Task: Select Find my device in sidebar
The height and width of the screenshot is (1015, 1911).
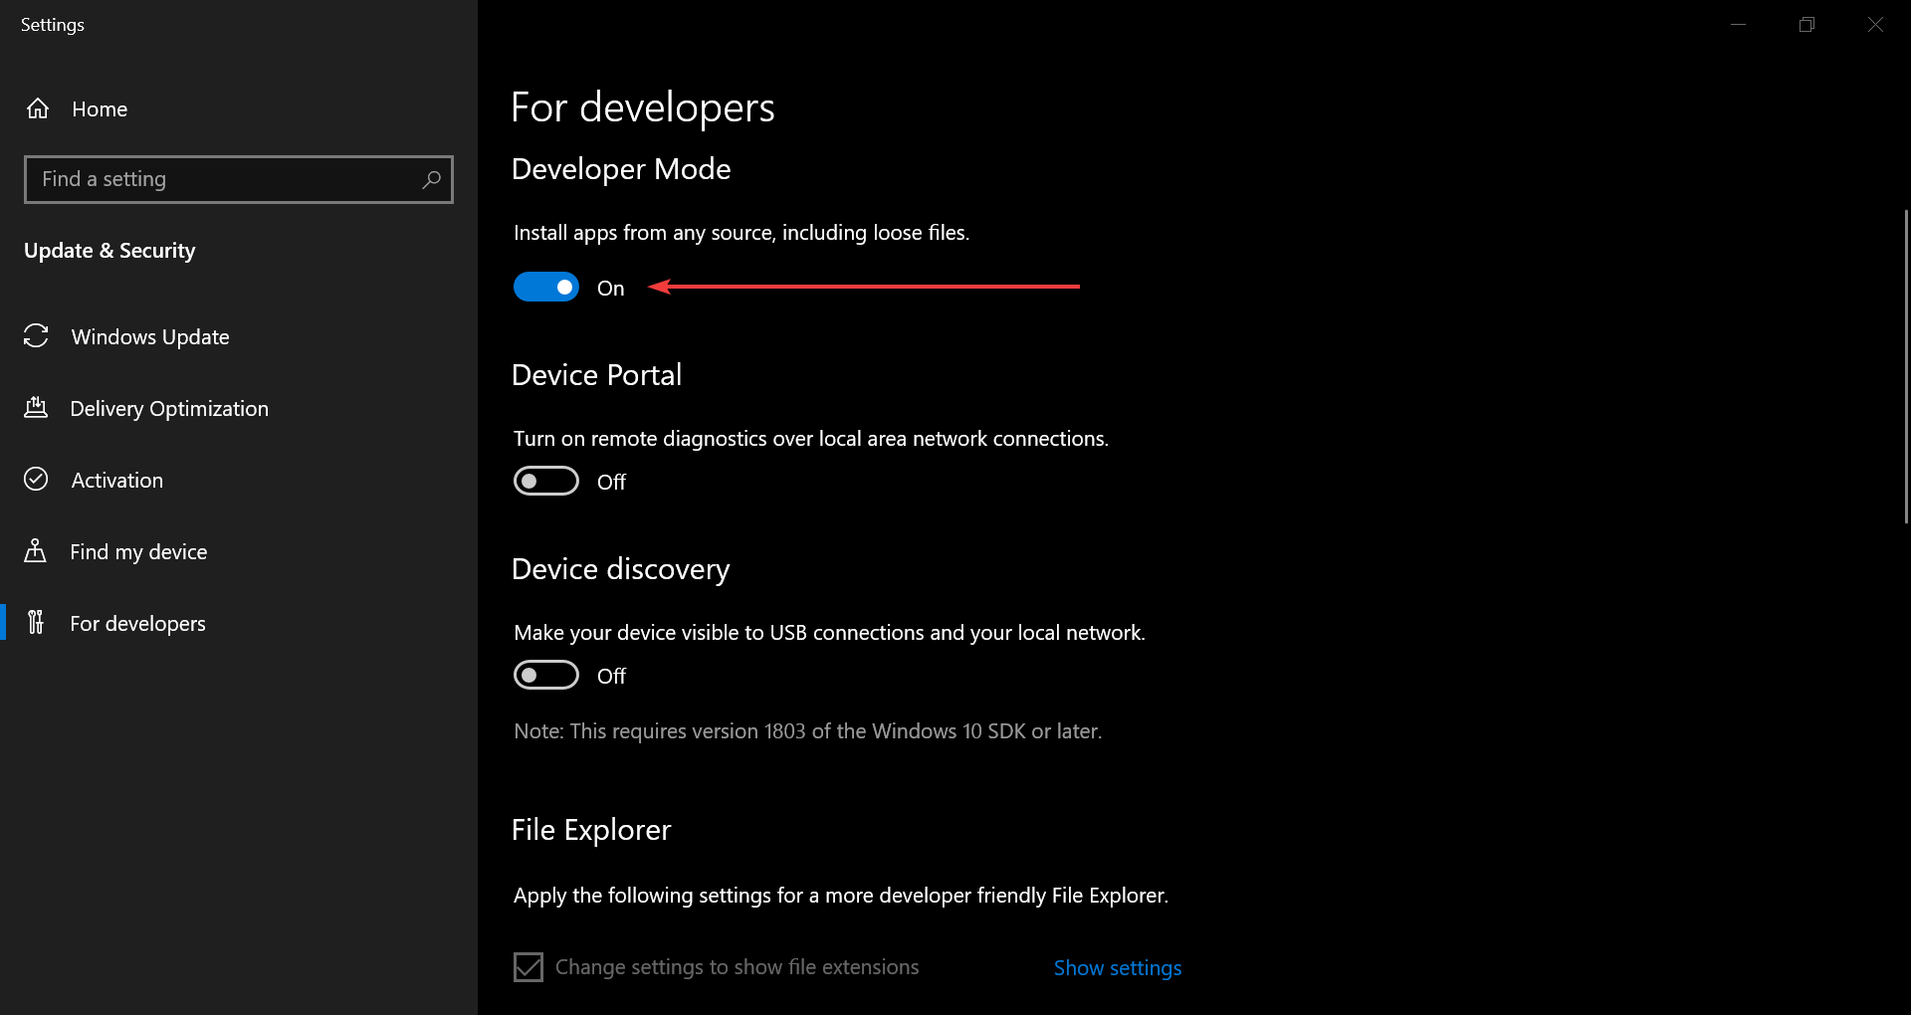Action: pos(239,551)
